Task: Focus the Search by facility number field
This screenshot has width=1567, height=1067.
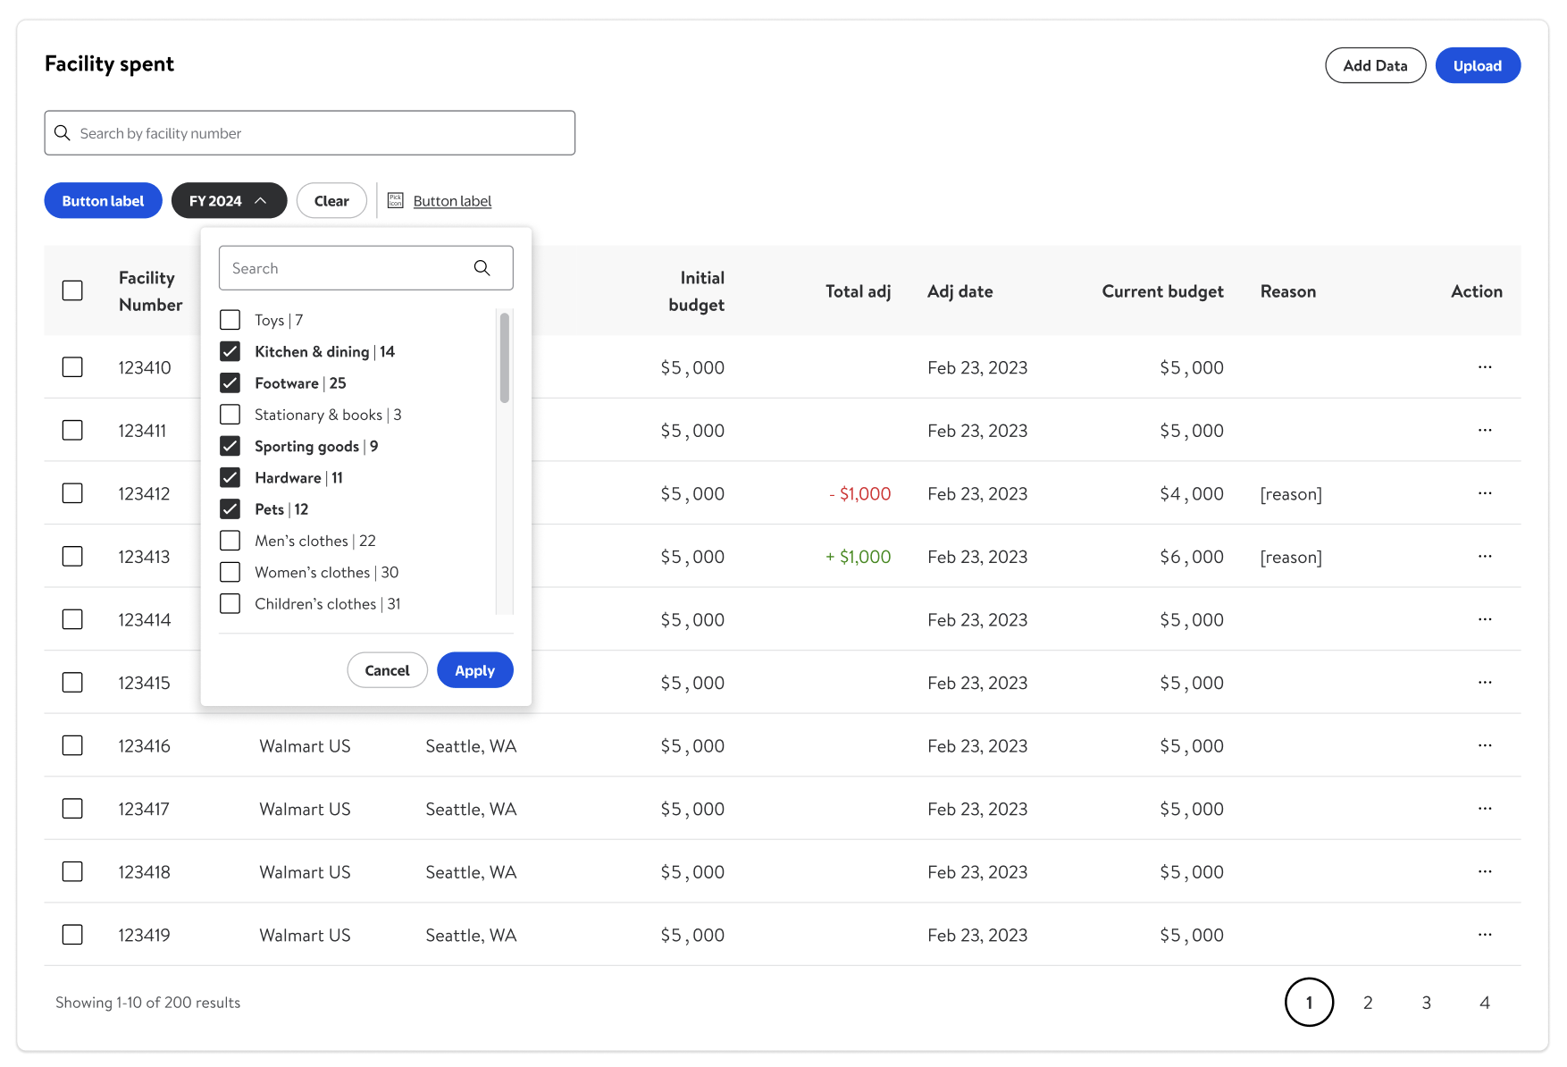Action: [322, 133]
